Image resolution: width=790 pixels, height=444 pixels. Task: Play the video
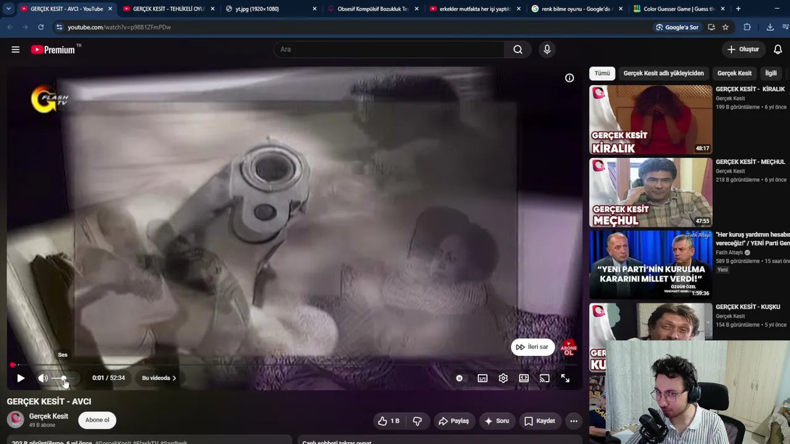click(20, 378)
